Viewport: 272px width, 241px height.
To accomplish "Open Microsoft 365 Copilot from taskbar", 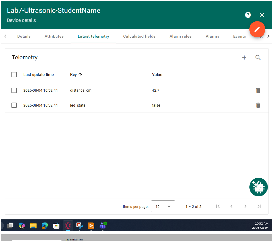I will (22, 225).
